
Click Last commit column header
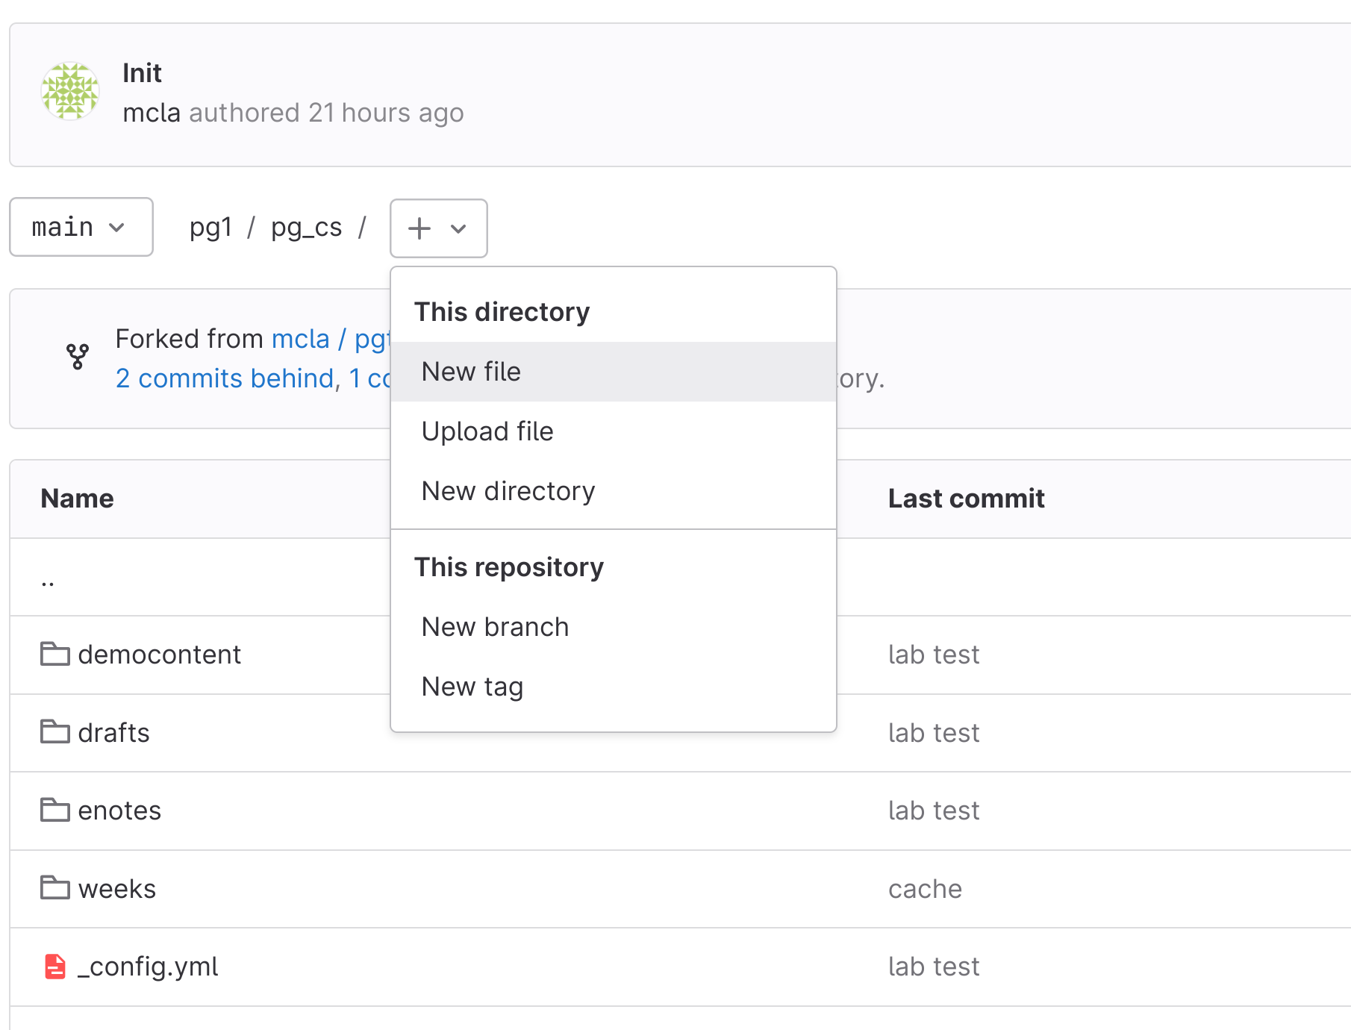(x=967, y=499)
